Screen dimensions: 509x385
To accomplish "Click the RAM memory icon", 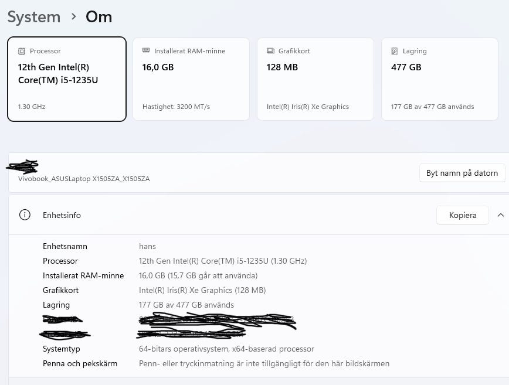I will 146,50.
